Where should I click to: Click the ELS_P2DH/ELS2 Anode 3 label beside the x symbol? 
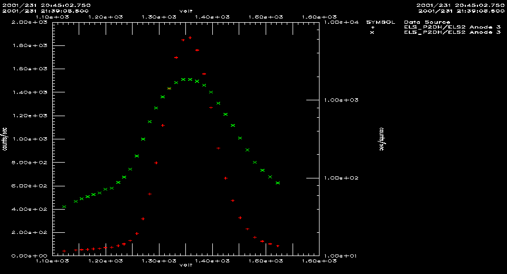tap(453, 32)
